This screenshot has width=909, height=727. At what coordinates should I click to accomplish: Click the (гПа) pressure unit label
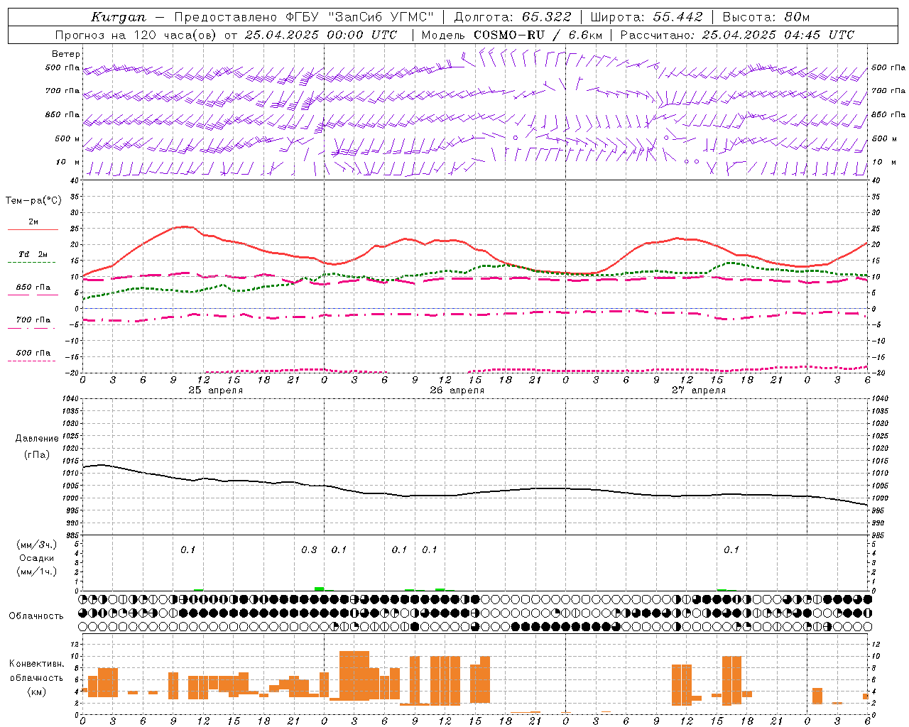pyautogui.click(x=36, y=455)
